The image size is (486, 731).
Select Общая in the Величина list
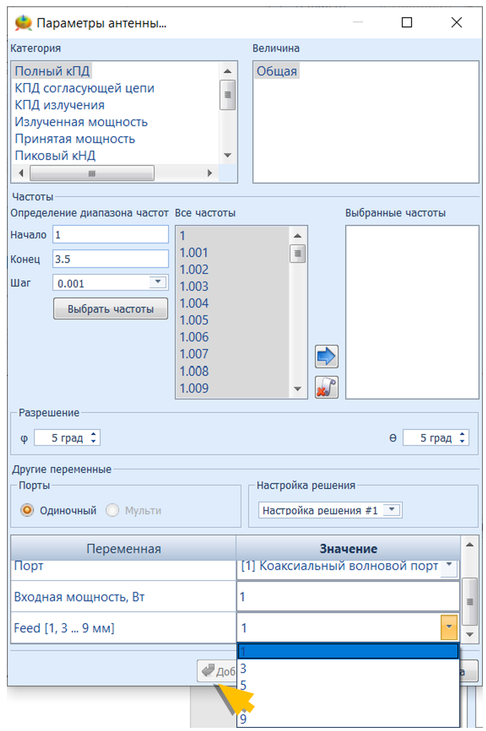pos(277,71)
